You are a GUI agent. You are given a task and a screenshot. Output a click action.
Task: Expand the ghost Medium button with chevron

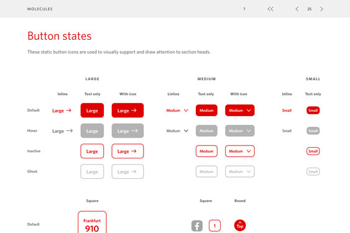(240, 171)
